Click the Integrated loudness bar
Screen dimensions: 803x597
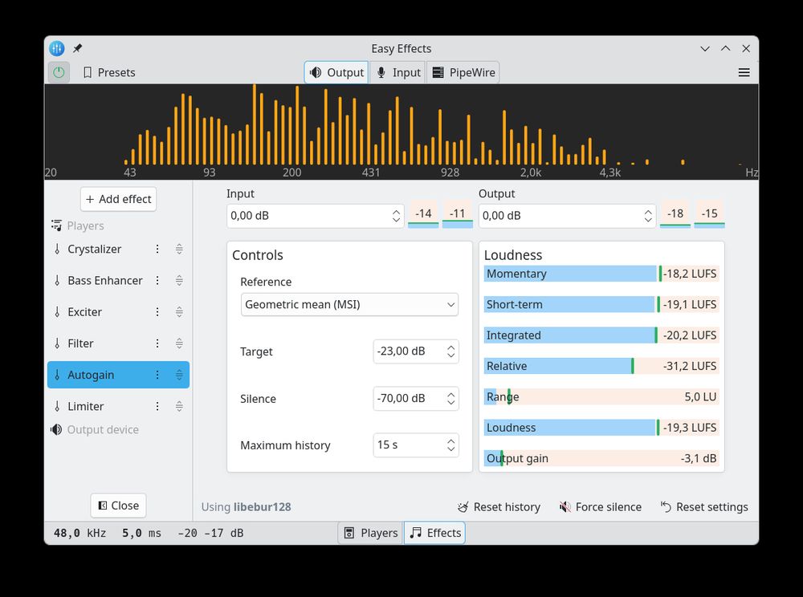601,335
